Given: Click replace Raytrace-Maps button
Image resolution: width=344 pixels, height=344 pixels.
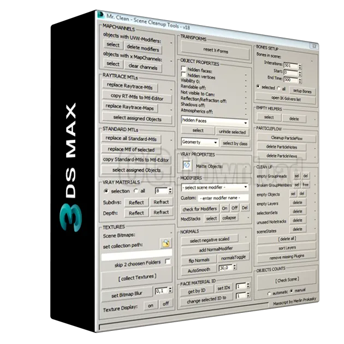Looking at the screenshot, I should 129,107.
